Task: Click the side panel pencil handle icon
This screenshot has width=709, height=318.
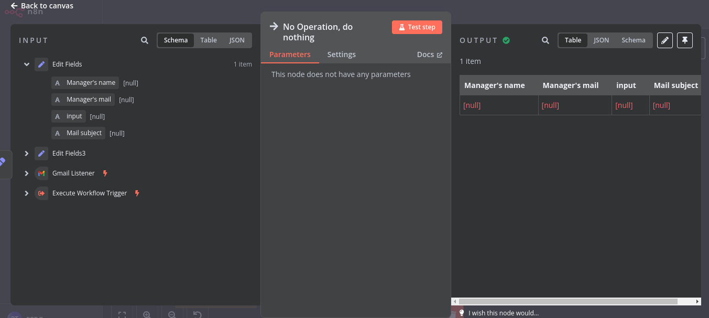Action: click(x=3, y=162)
